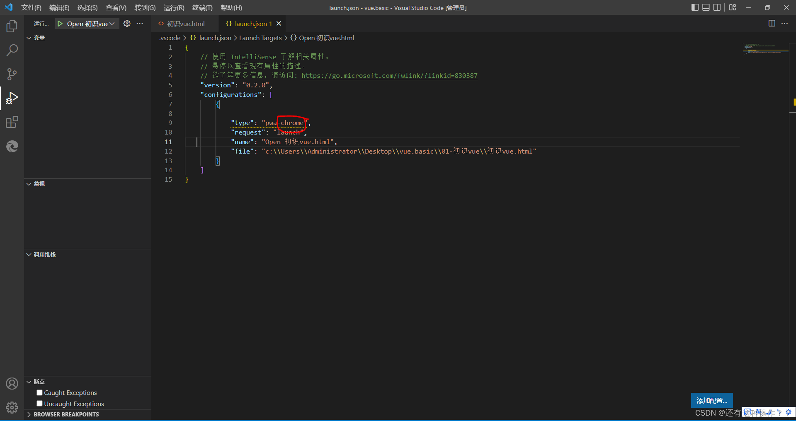Open the Edge browser tools view
Viewport: 796px width, 421px height.
pyautogui.click(x=12, y=146)
